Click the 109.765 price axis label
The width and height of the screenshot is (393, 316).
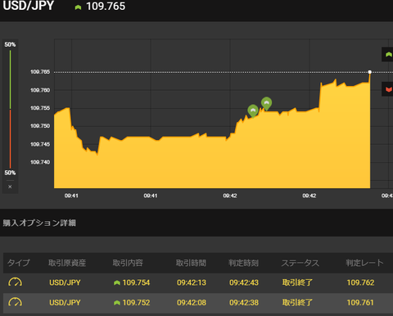pos(40,72)
